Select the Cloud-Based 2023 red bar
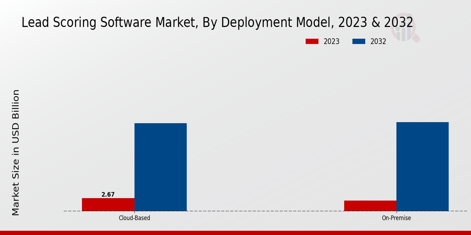The image size is (471, 235). (x=108, y=204)
